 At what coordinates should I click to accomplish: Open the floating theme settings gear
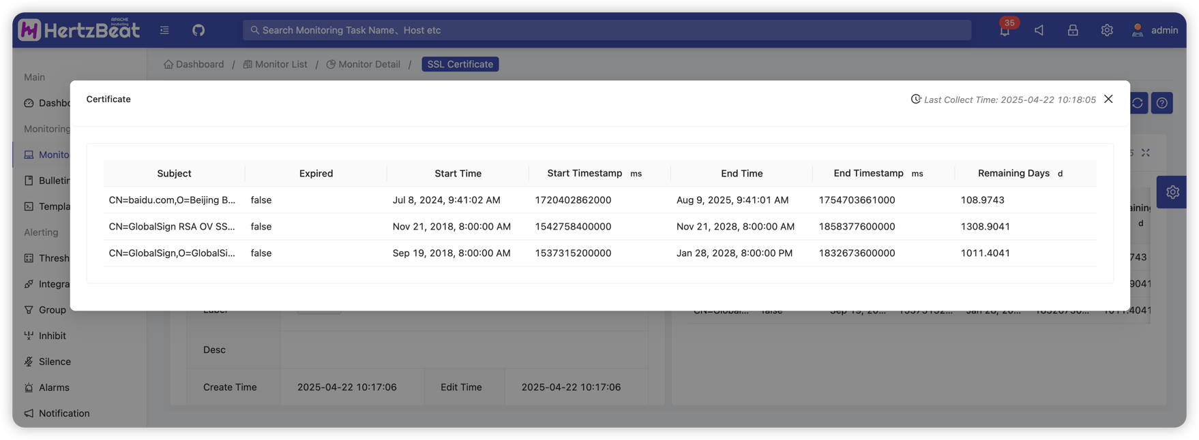pos(1172,192)
